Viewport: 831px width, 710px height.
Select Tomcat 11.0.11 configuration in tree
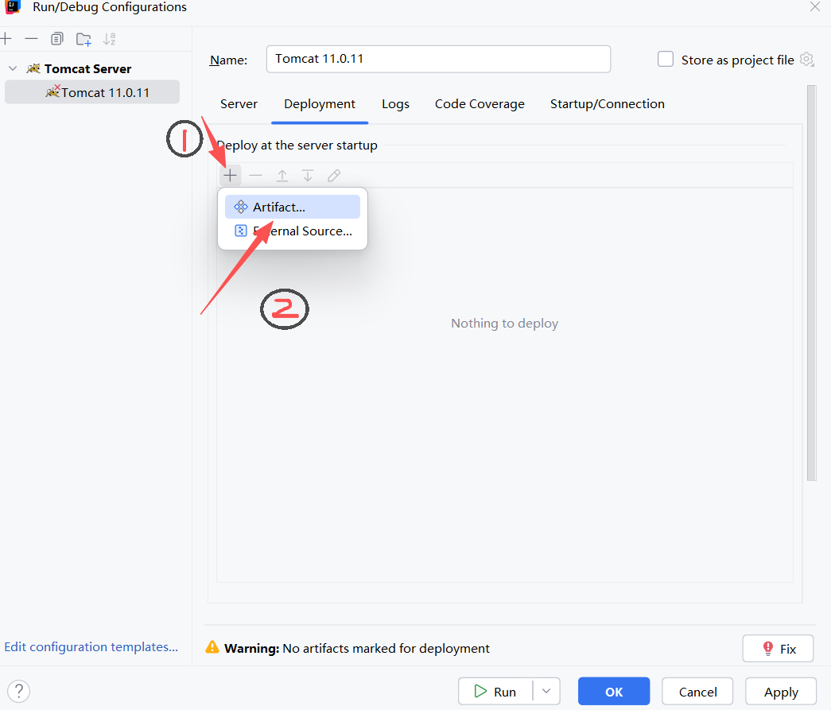point(92,92)
